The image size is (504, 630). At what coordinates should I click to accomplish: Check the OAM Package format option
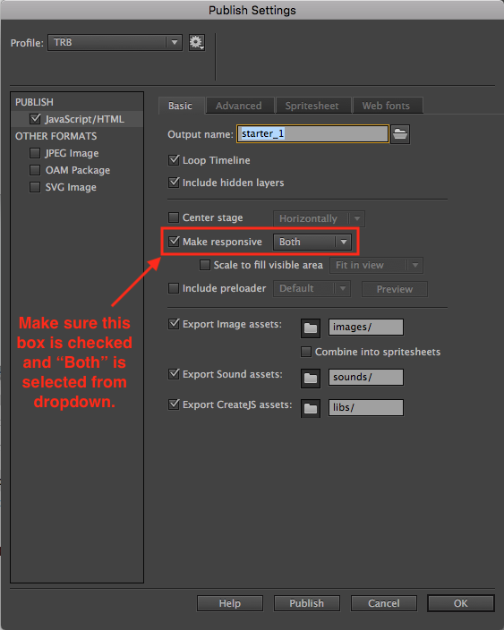(x=35, y=170)
